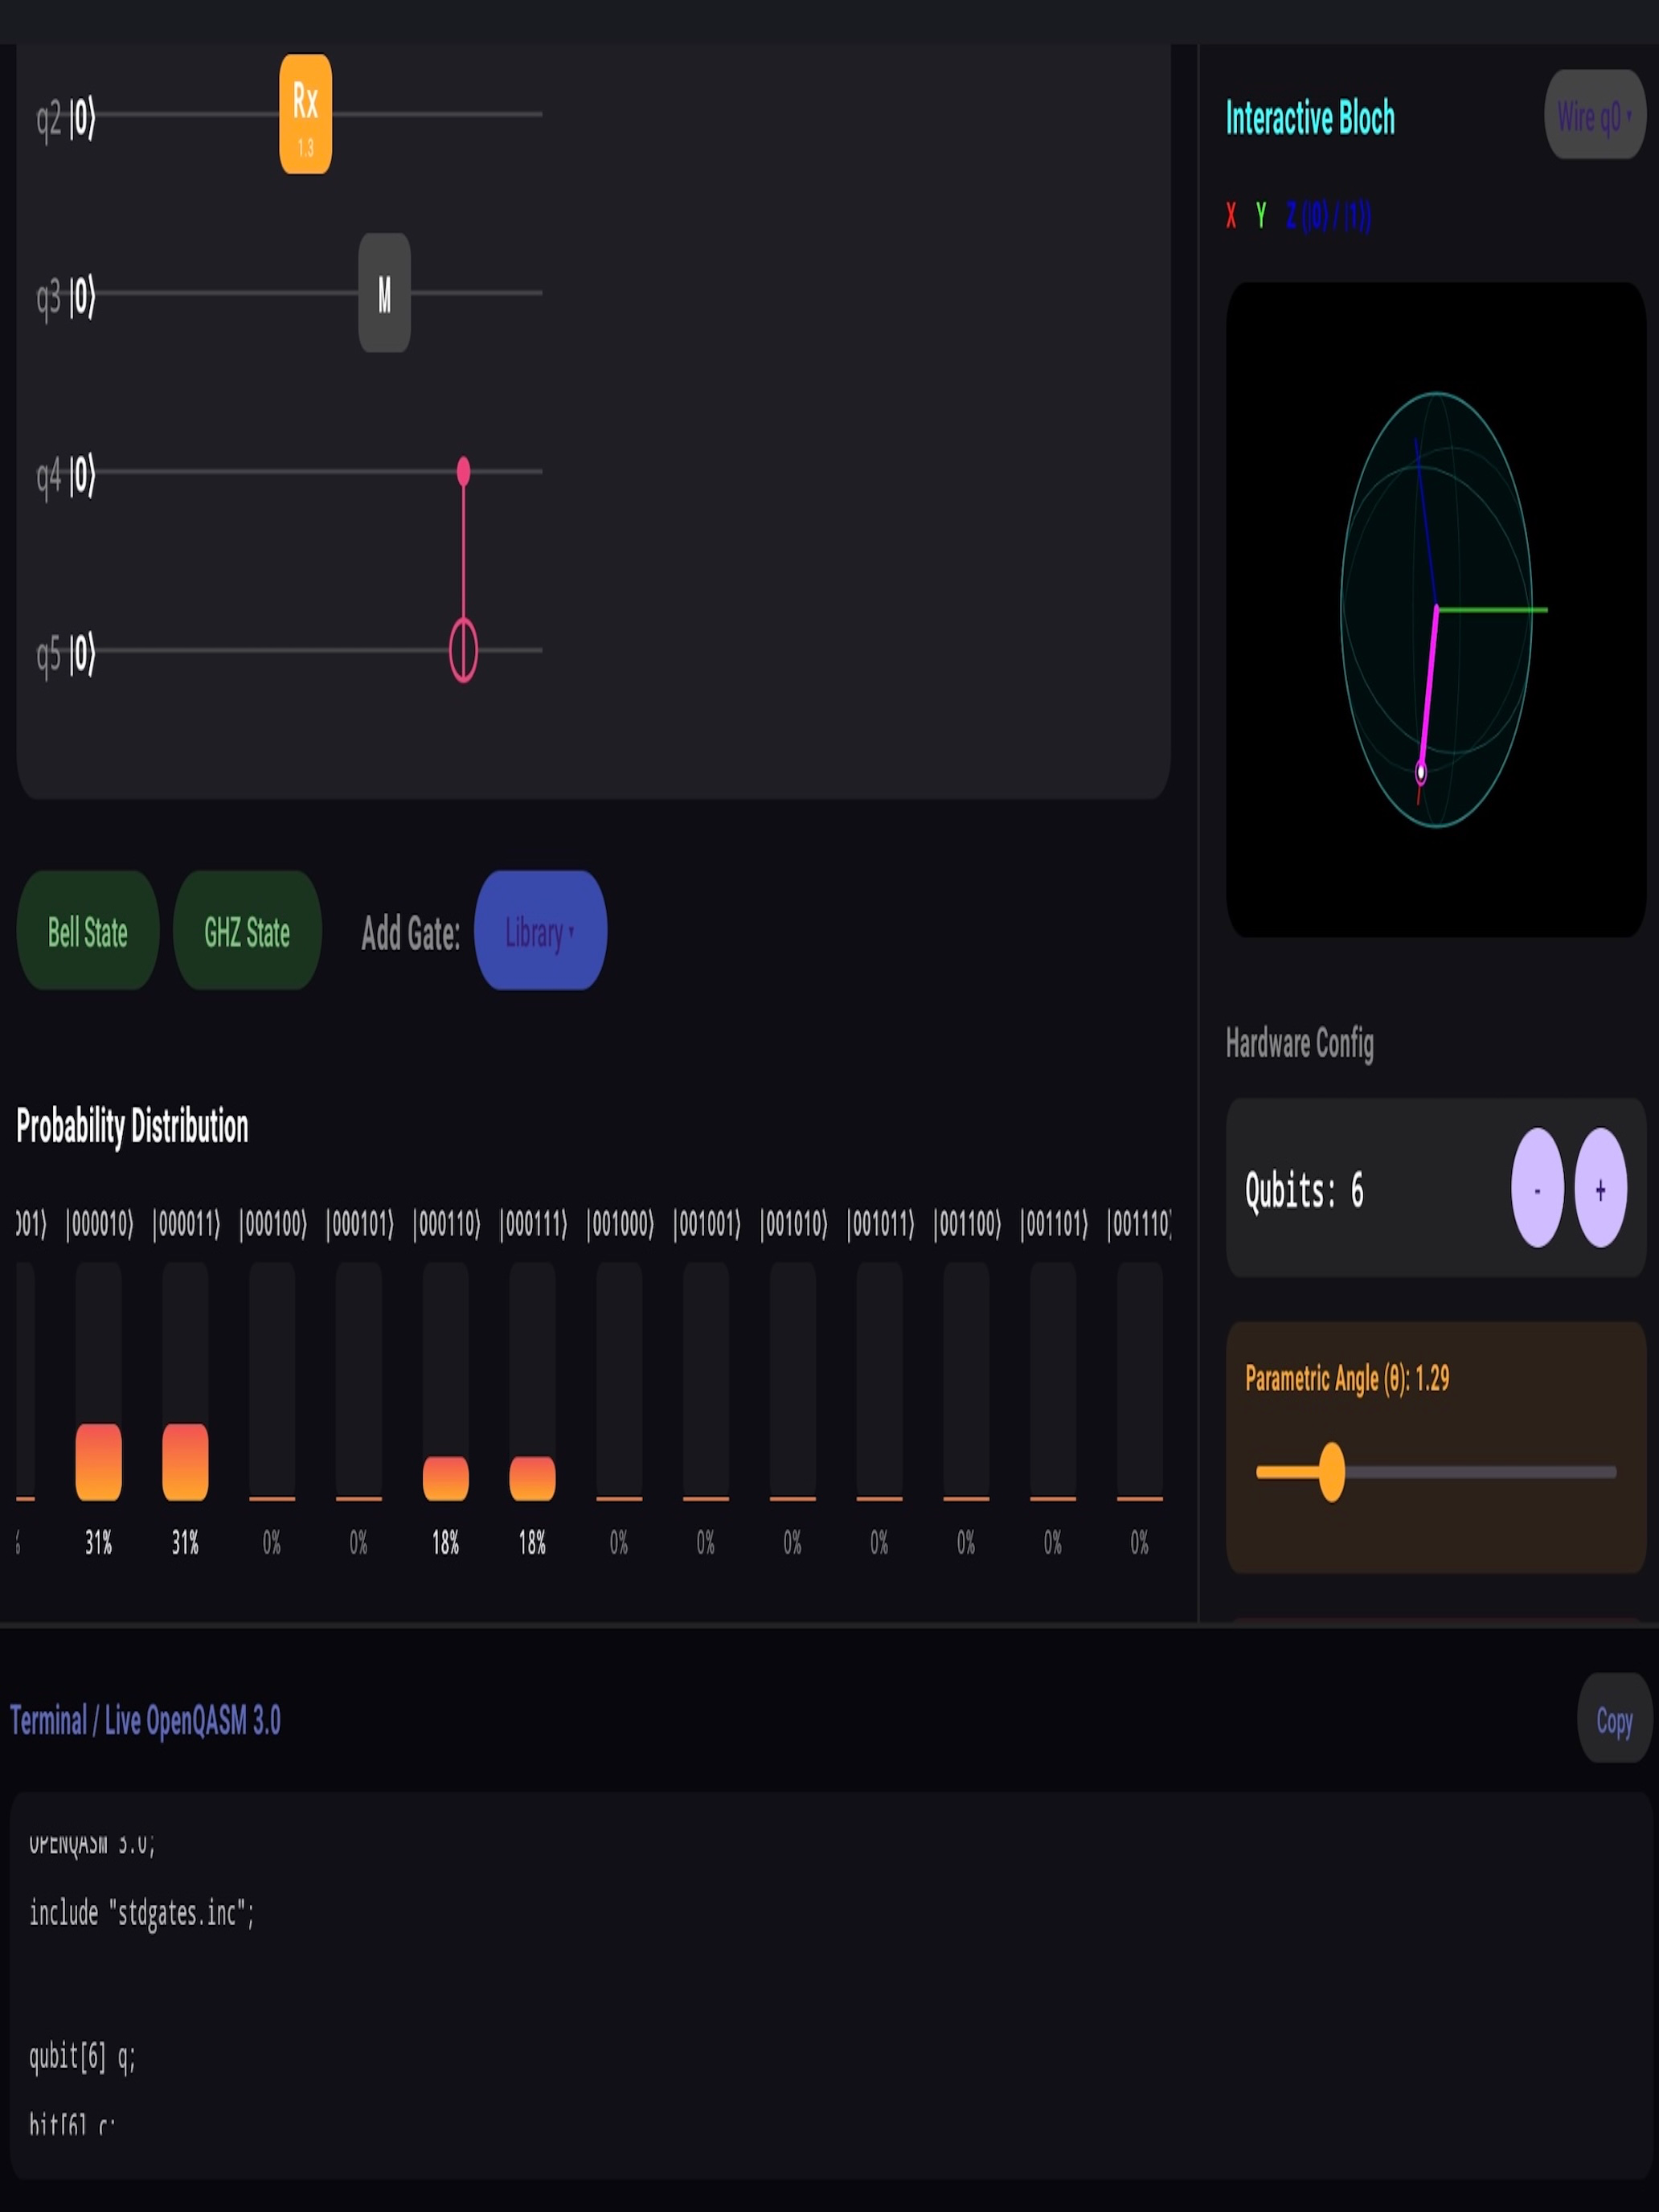Click the |000011⟩ probability bar
Image resolution: width=1659 pixels, height=2212 pixels.
185,1381
